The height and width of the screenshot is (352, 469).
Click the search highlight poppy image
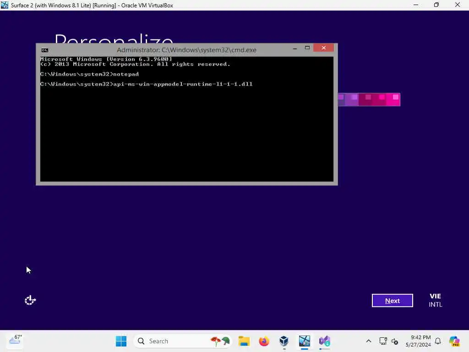(220, 341)
